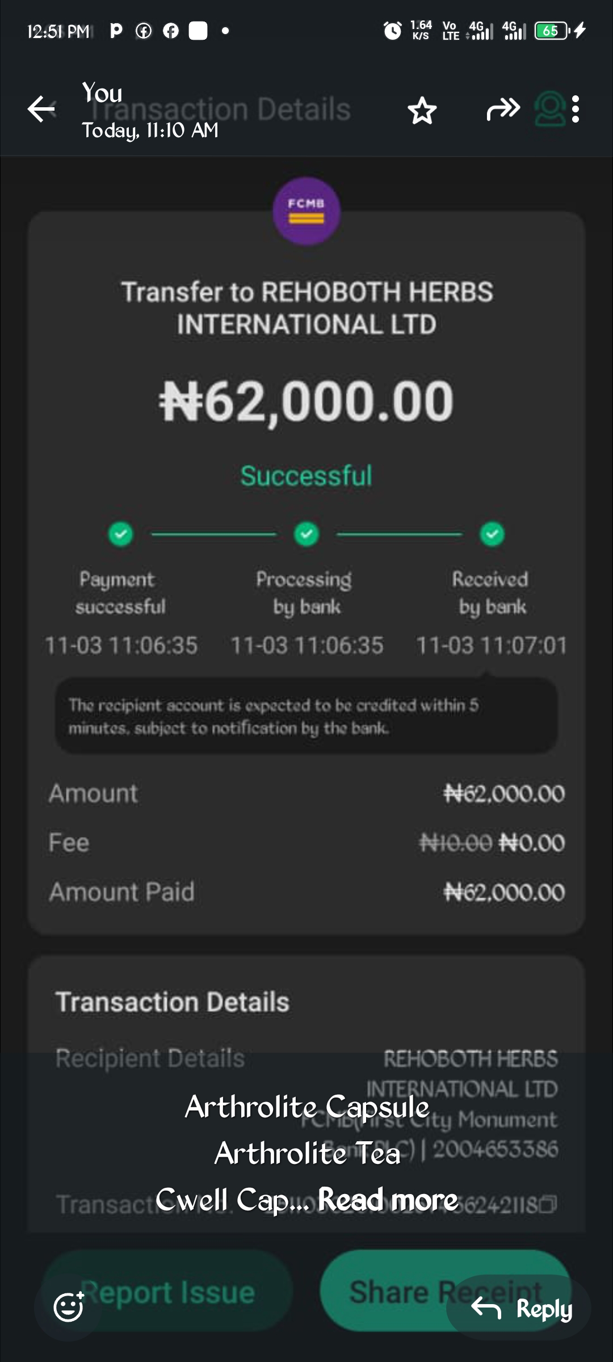Expand caption with Read more
Screen dimensions: 613x1362
coord(388,1199)
